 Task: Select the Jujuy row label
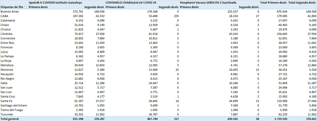[x=5, y=52]
